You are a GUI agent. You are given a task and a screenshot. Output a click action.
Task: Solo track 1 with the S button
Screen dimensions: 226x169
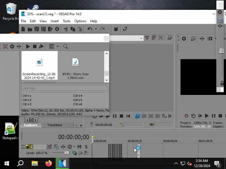coord(86,147)
